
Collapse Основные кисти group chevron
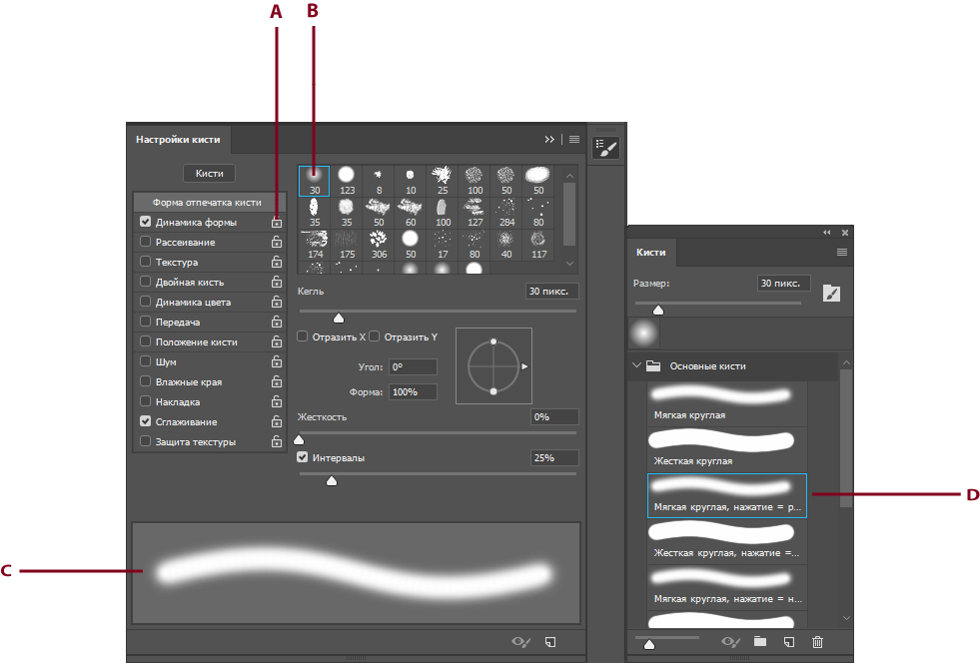click(x=637, y=365)
